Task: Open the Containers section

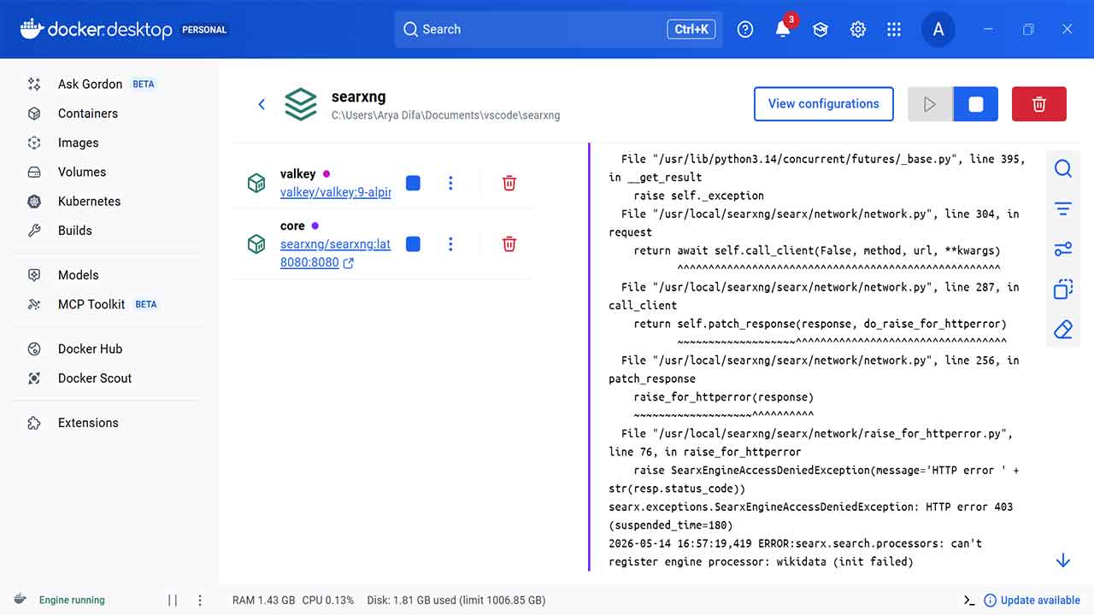Action: coord(88,113)
